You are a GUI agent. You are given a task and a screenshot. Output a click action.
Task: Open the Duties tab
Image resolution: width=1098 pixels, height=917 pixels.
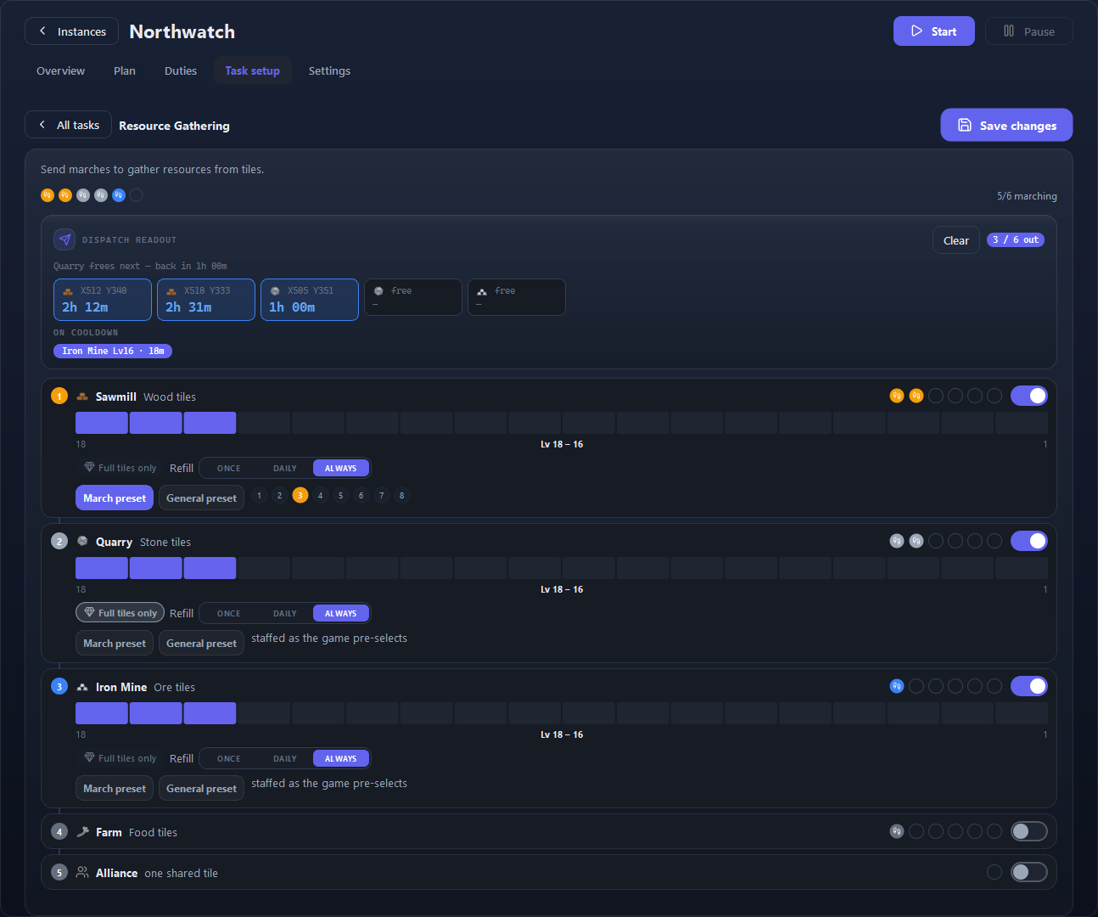point(181,70)
